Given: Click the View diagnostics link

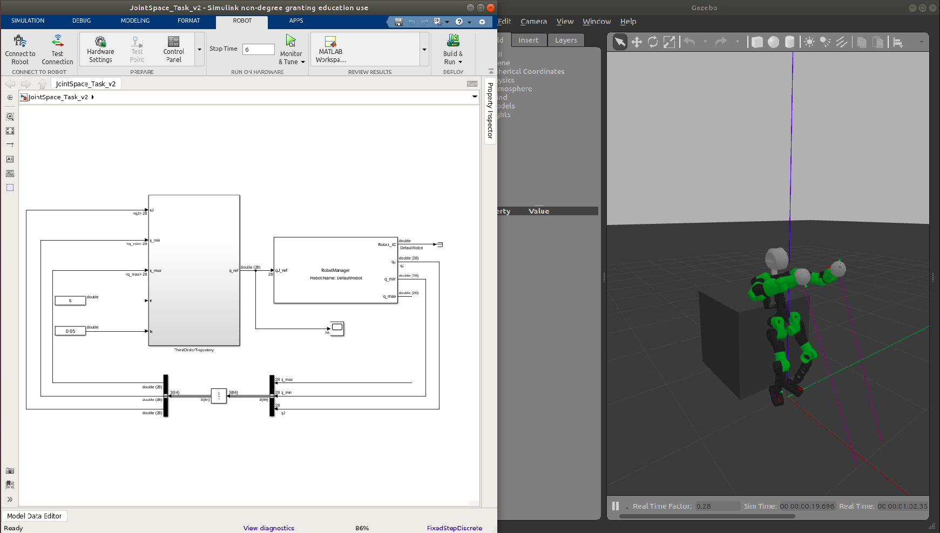Looking at the screenshot, I should click(269, 528).
